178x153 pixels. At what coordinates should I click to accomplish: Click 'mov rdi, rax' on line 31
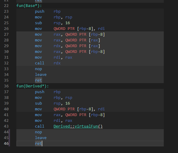pyautogui.click(x=54, y=57)
